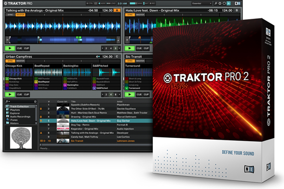The image size is (284, 189).
Task: Toggle SYNC on Deck B
Action: 130,15
